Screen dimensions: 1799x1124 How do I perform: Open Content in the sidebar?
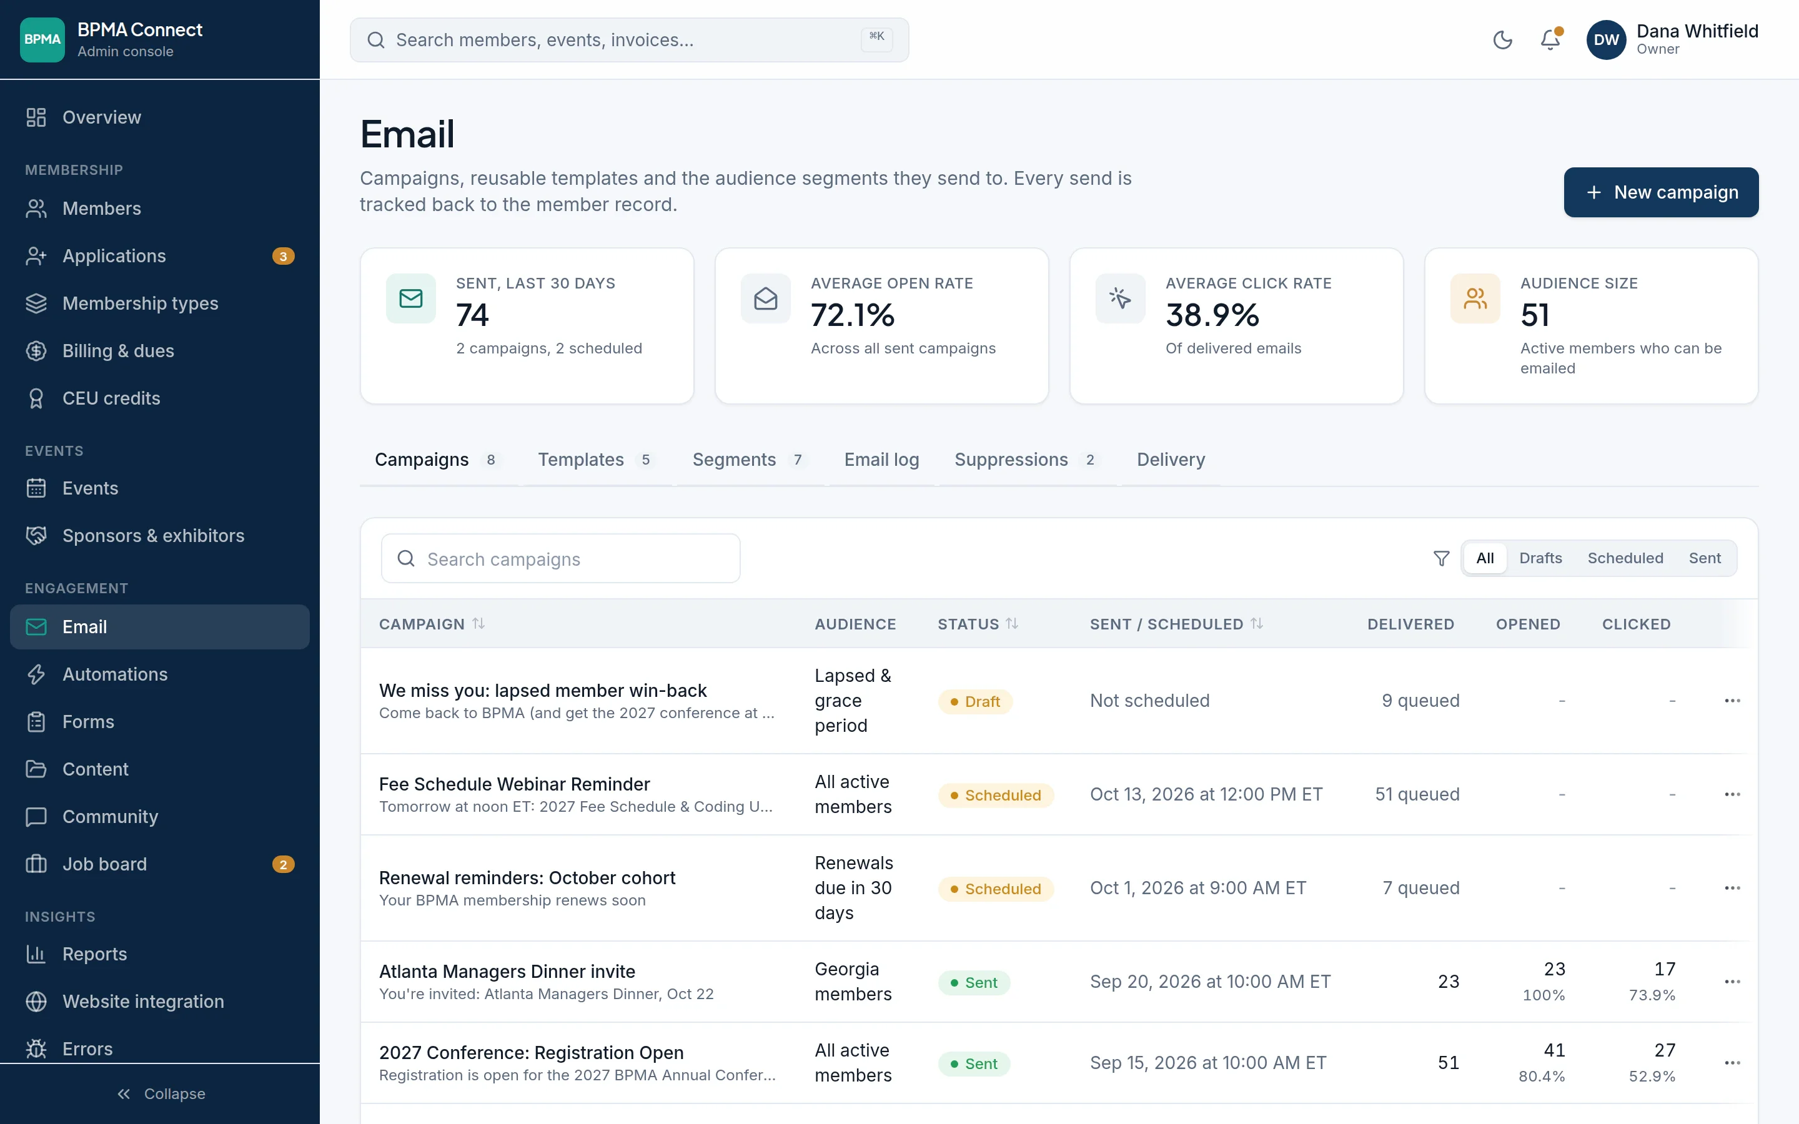click(160, 769)
